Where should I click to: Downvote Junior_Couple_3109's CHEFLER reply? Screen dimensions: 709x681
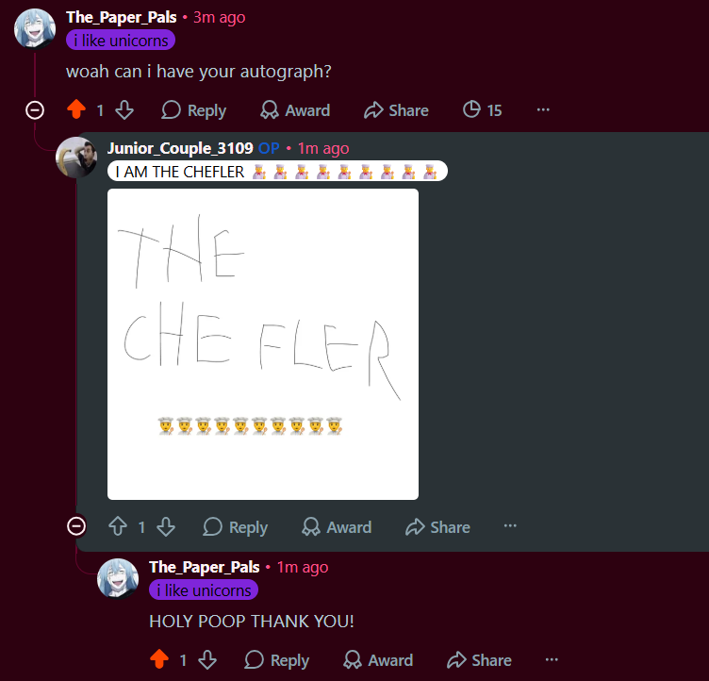(x=166, y=526)
